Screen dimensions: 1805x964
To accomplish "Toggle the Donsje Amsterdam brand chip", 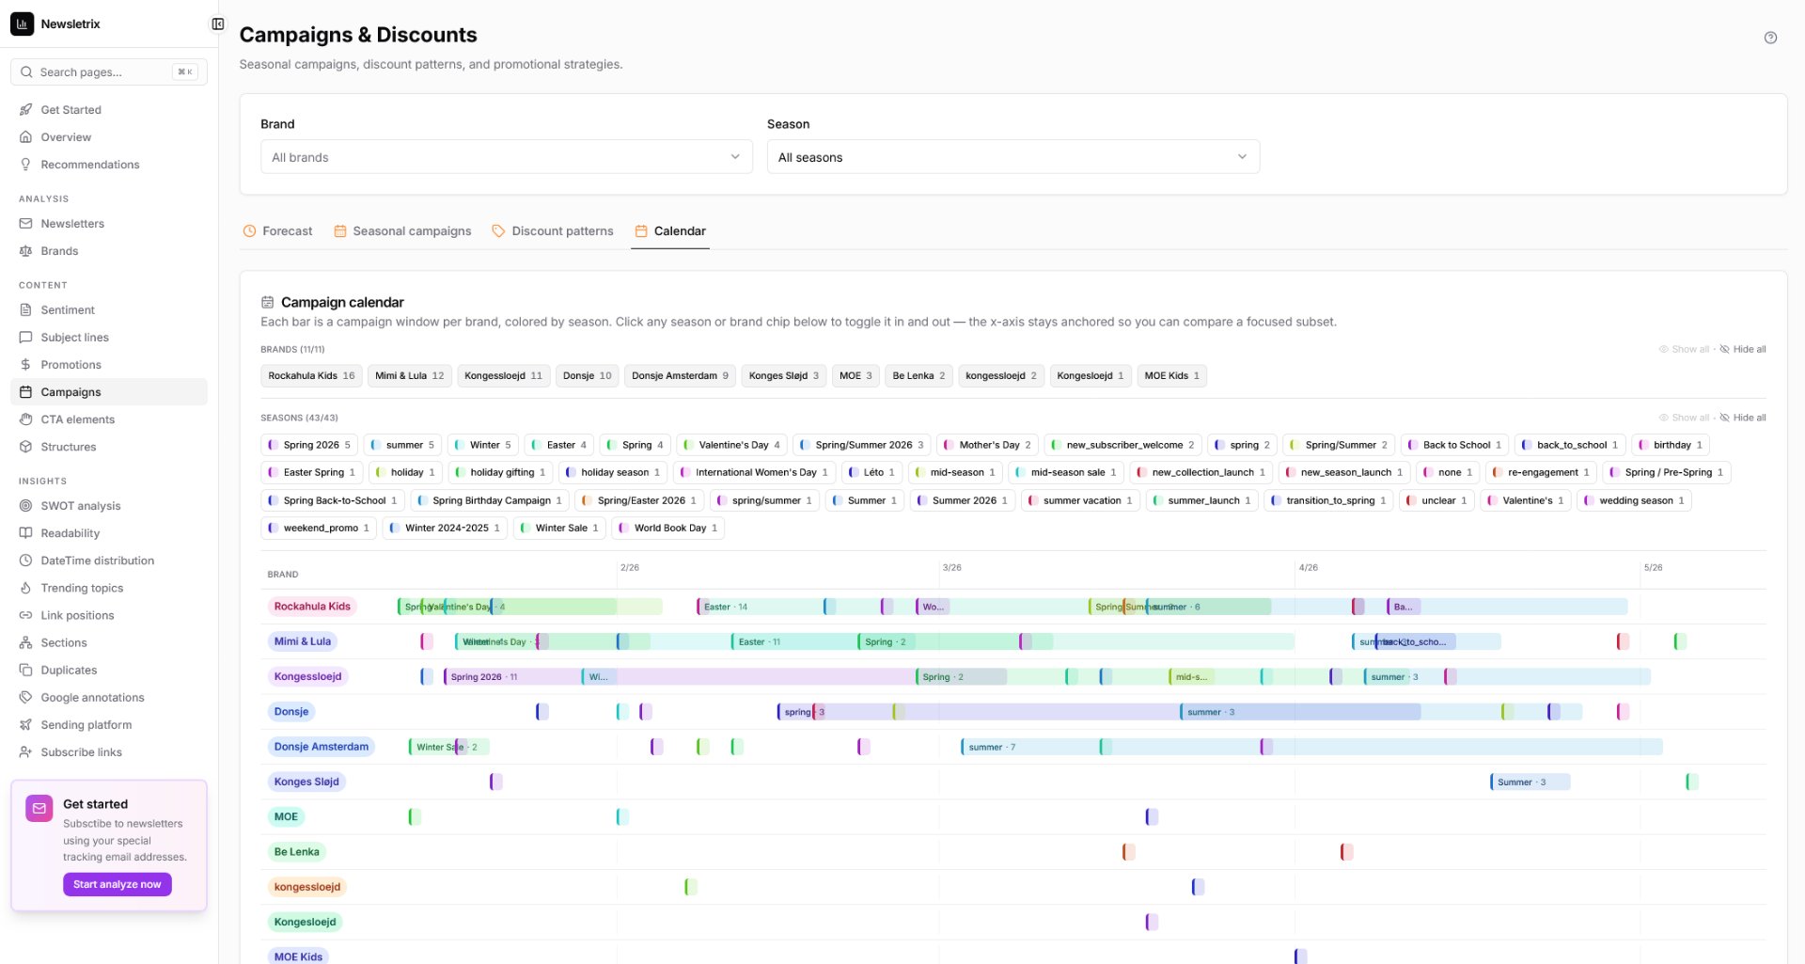I will tap(680, 375).
